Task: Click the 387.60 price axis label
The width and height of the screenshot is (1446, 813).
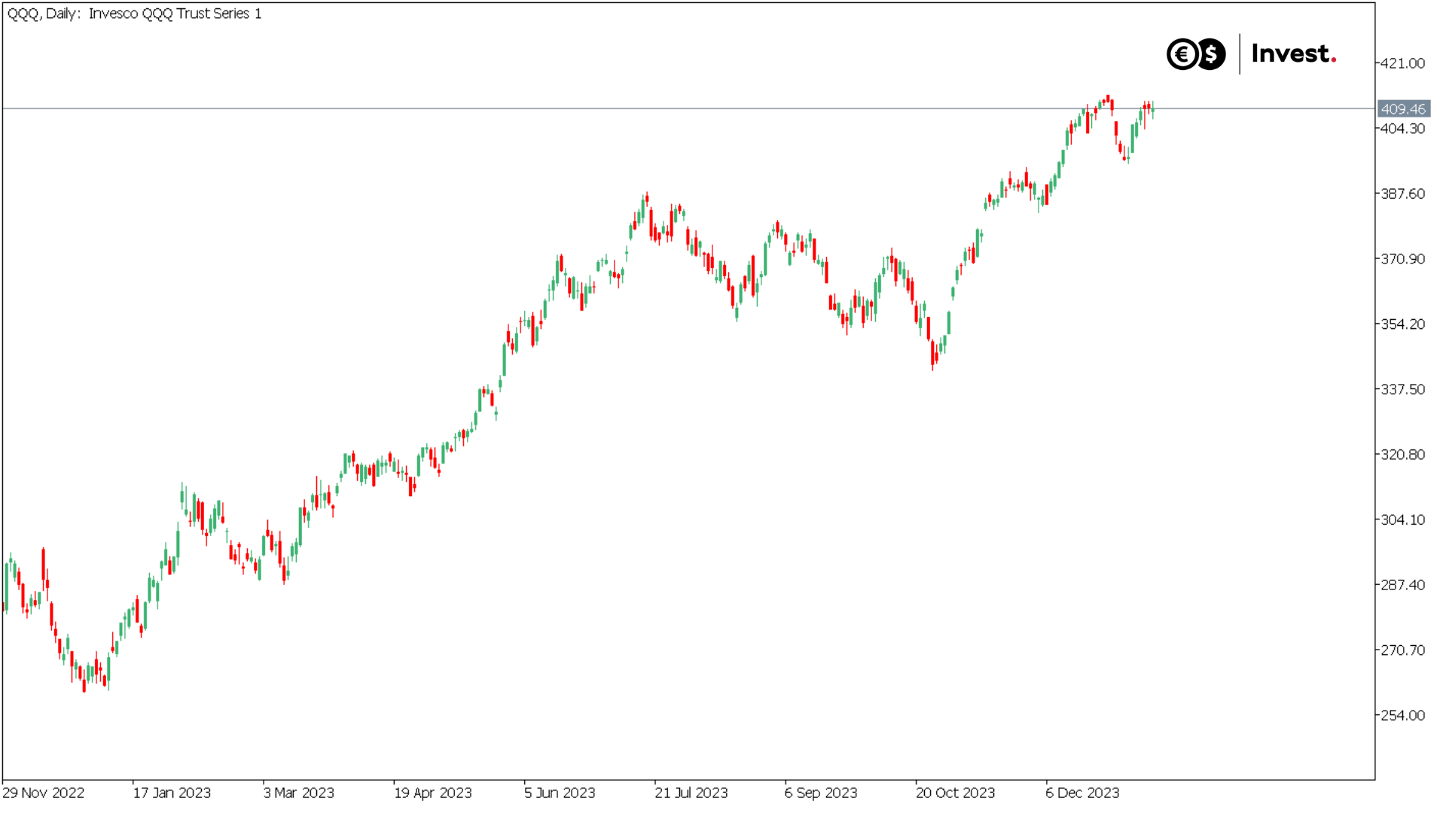Action: click(1402, 194)
